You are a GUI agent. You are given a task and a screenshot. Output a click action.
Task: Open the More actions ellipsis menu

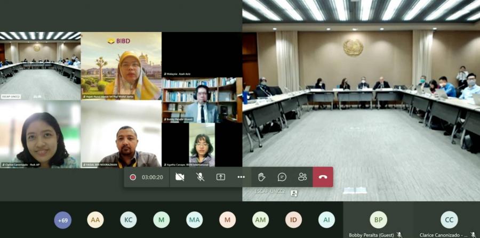click(241, 177)
